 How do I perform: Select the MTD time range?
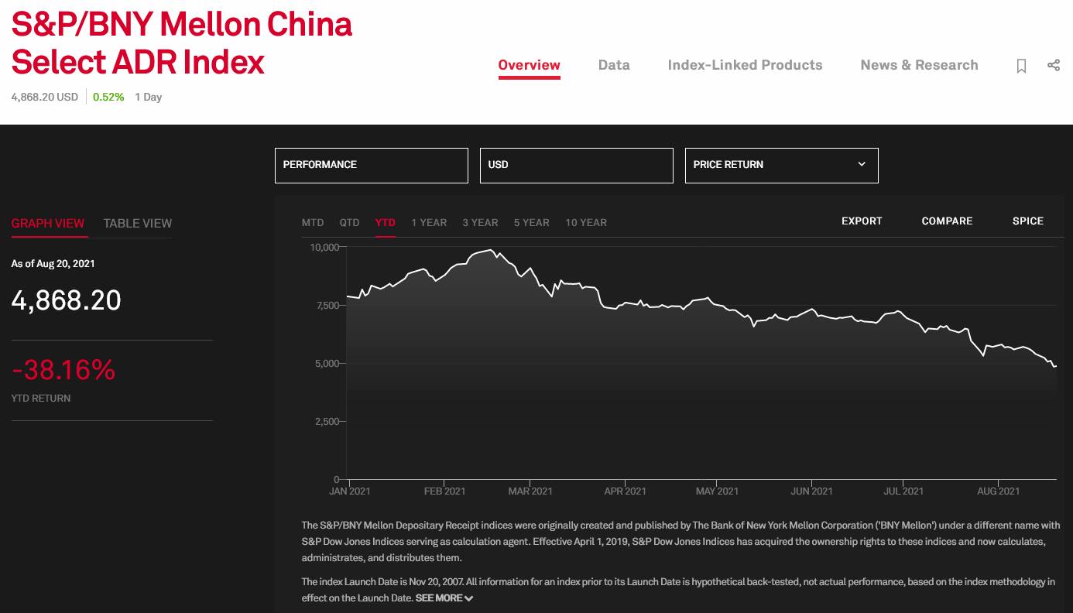click(x=313, y=222)
